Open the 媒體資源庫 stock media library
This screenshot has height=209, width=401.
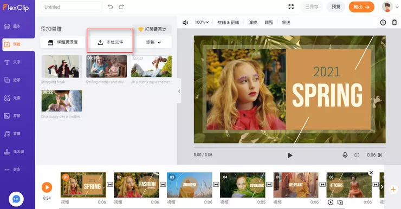point(63,42)
